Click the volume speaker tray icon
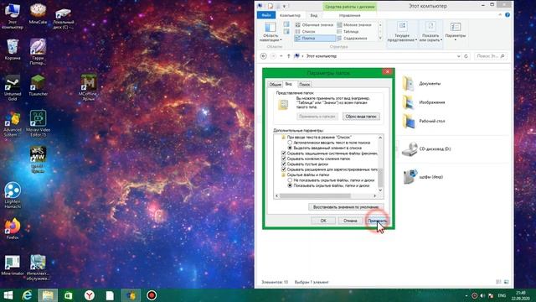536x302 pixels. click(x=482, y=295)
